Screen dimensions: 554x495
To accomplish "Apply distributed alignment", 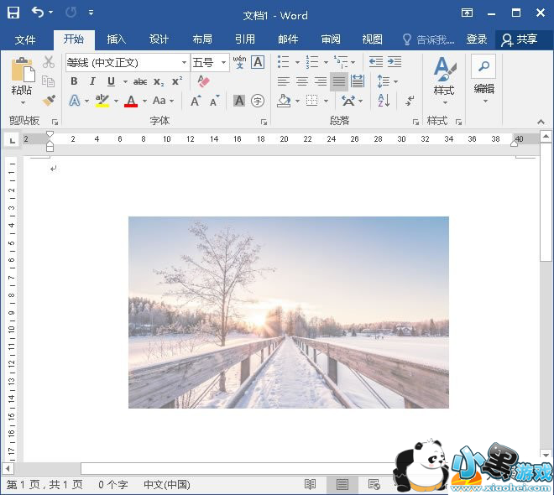I will click(358, 81).
